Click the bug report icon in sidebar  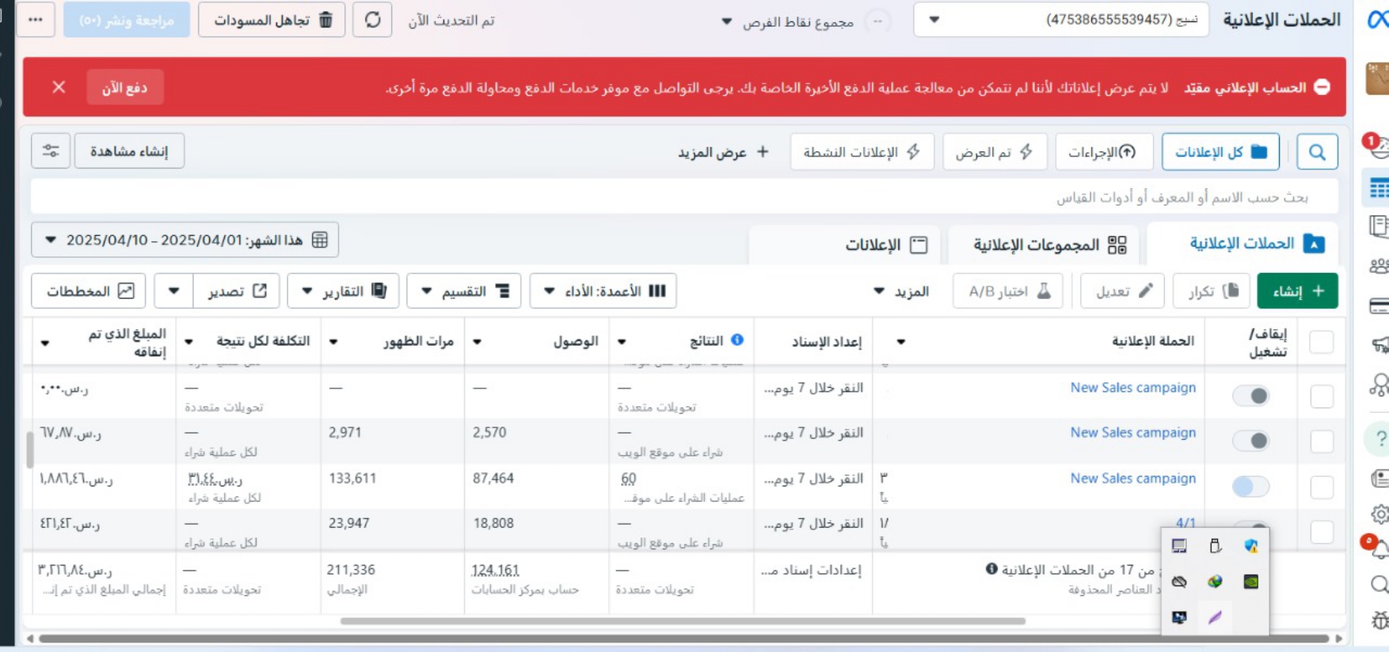coord(1379,620)
